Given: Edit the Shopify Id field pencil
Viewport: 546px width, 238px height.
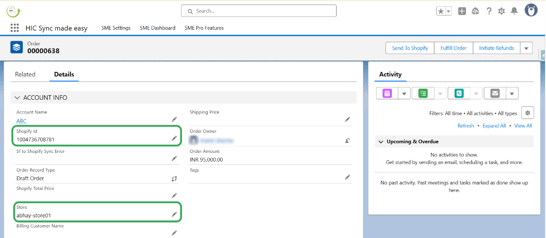Looking at the screenshot, I should coord(174,138).
